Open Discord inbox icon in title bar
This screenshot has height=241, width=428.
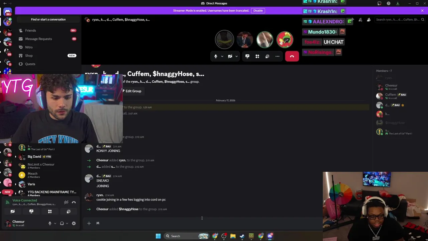coord(379,3)
